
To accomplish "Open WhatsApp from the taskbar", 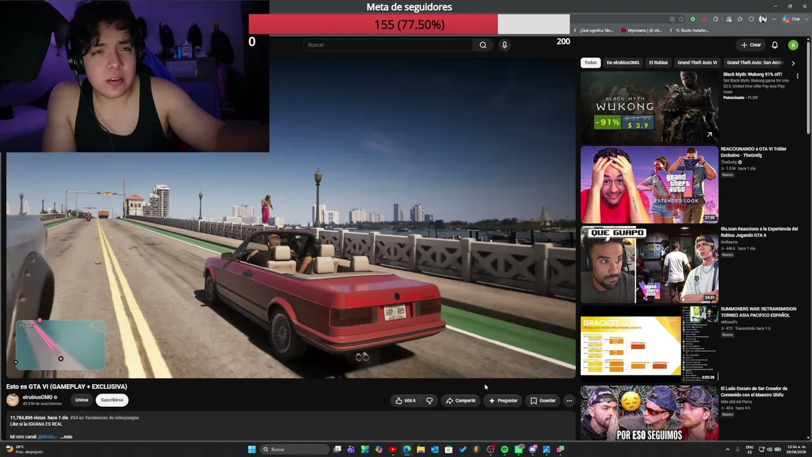I will (518, 449).
